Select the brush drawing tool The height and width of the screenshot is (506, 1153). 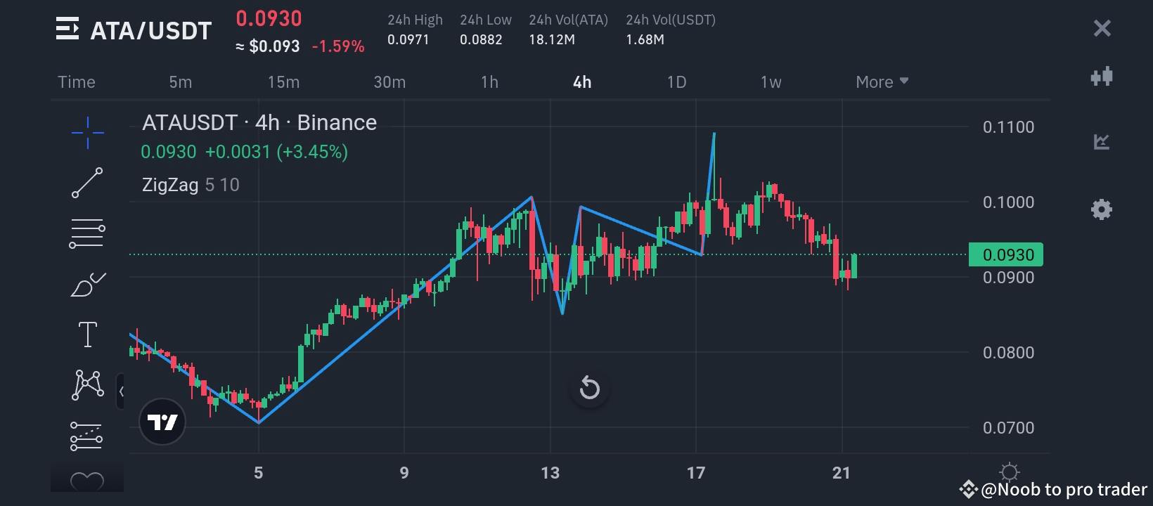tap(87, 284)
